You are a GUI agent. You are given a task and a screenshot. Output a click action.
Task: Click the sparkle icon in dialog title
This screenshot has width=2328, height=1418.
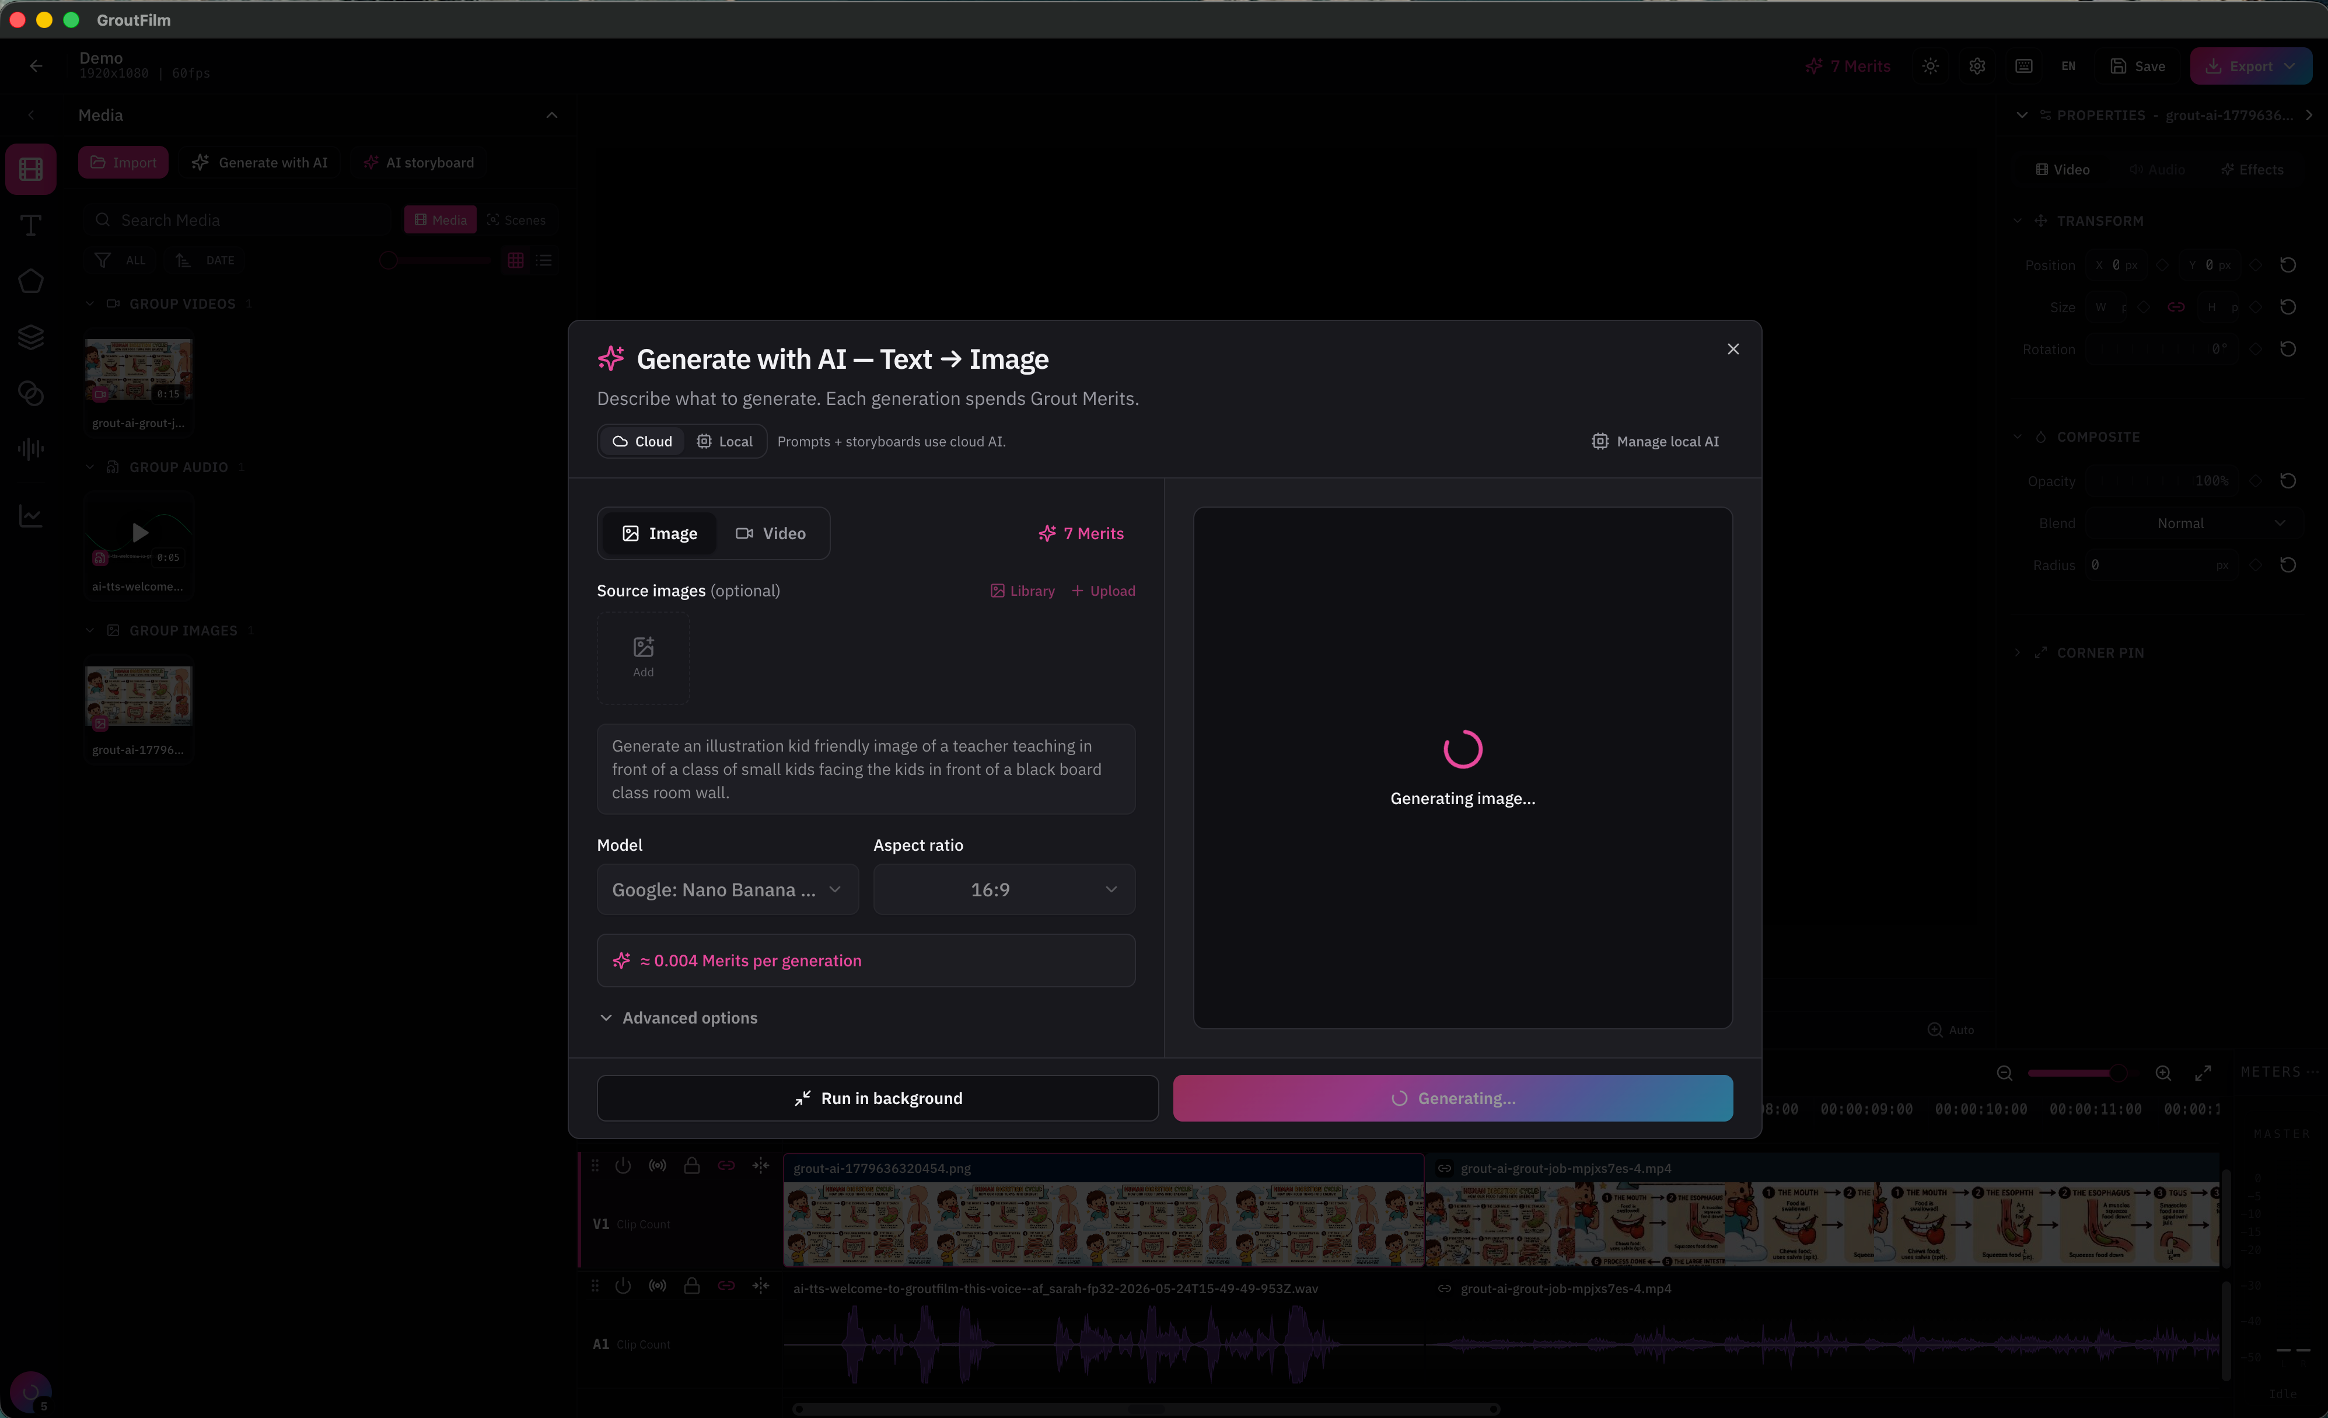click(611, 359)
